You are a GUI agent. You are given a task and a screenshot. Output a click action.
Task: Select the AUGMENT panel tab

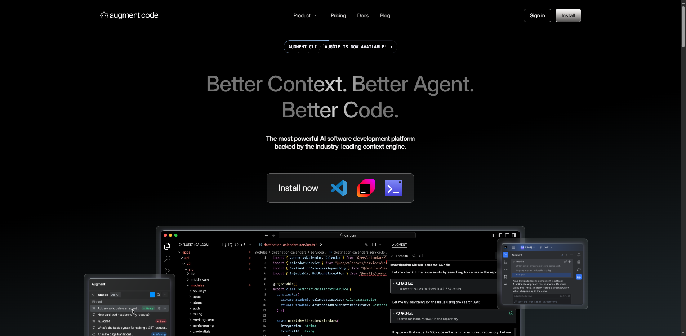click(x=400, y=245)
